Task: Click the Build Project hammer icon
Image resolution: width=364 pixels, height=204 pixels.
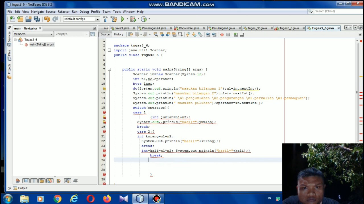Action: coord(106,19)
